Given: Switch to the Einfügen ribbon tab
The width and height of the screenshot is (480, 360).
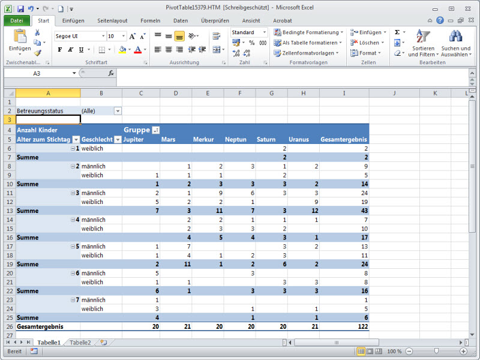Looking at the screenshot, I should (73, 20).
